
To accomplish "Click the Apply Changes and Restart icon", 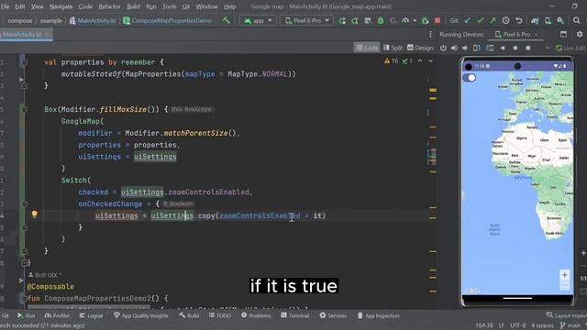I will tap(355, 20).
